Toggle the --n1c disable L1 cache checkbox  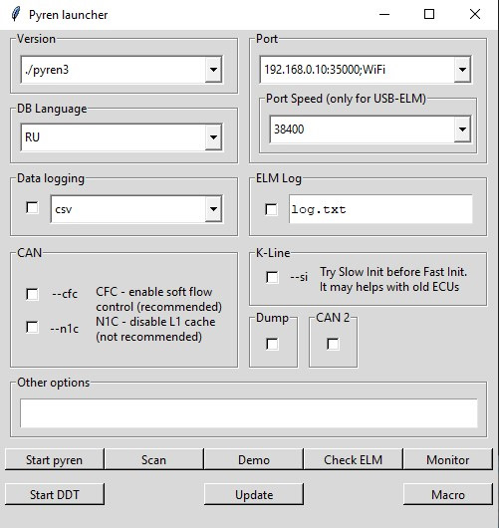tap(32, 328)
